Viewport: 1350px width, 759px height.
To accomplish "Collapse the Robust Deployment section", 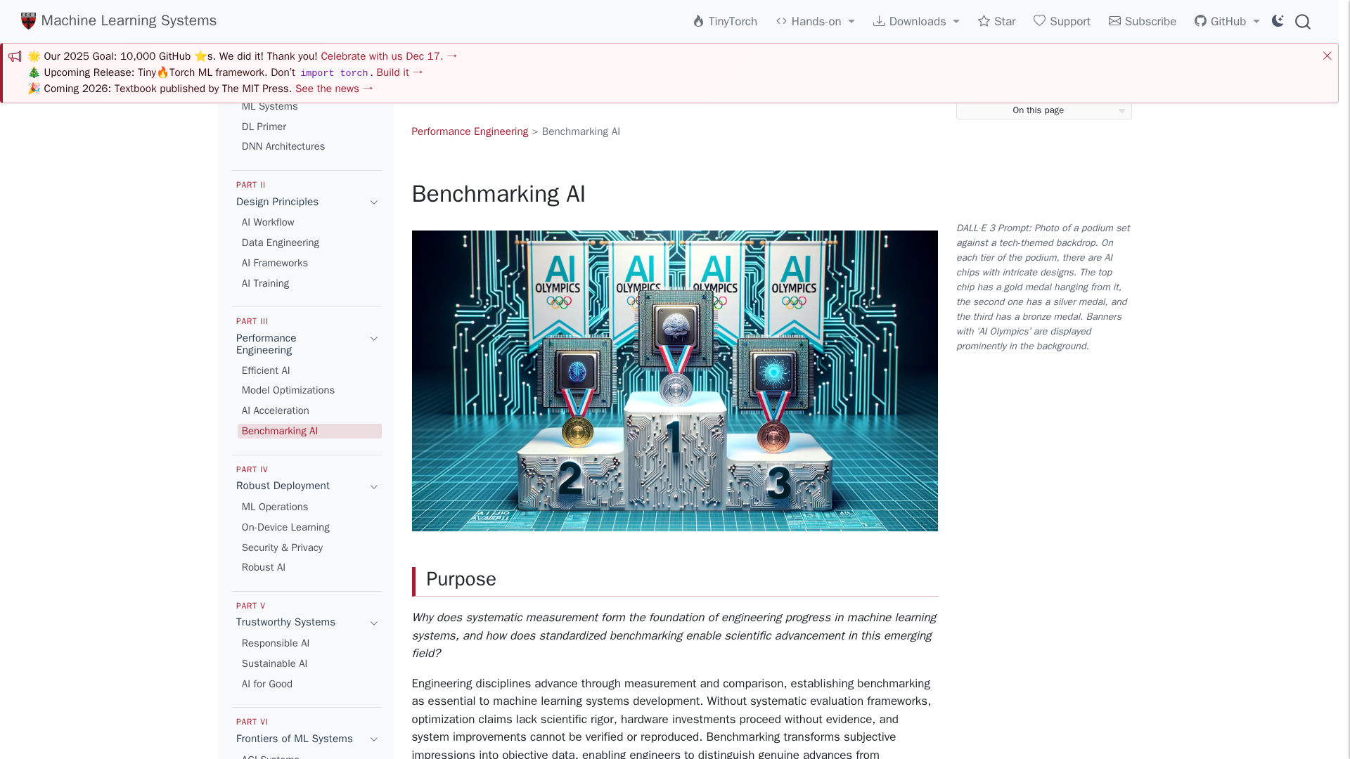I will (x=374, y=486).
